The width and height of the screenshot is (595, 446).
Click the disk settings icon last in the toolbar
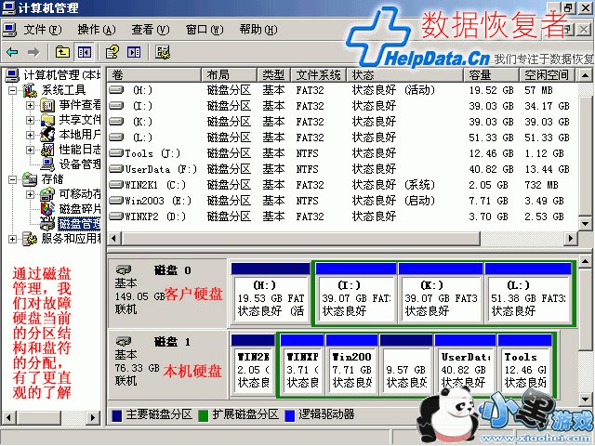pyautogui.click(x=163, y=52)
